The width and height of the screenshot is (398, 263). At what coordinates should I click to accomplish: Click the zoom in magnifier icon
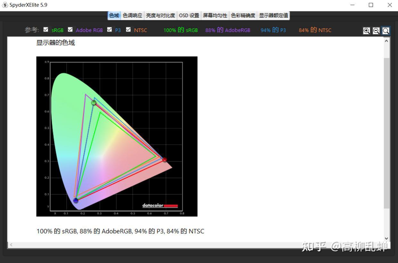[366, 31]
